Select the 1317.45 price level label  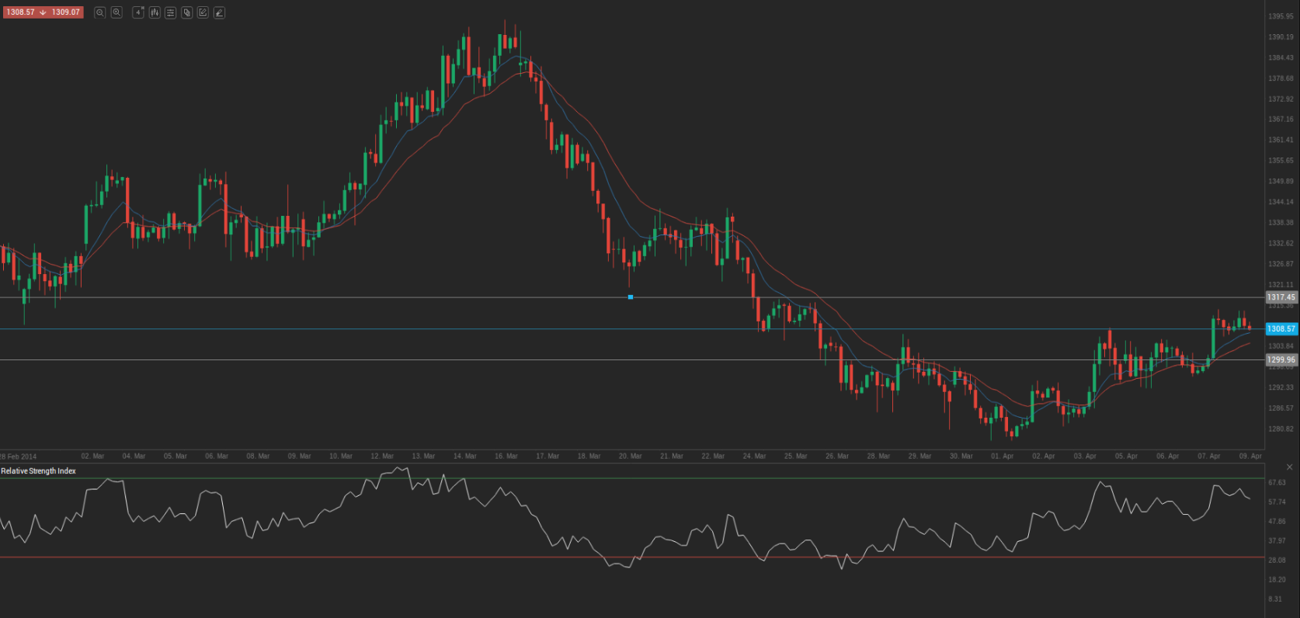coord(1281,297)
